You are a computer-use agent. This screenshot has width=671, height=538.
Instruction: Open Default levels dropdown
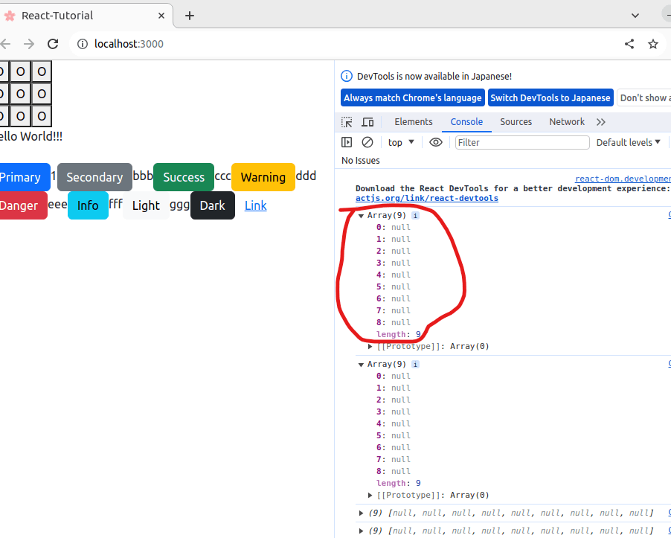click(x=628, y=143)
